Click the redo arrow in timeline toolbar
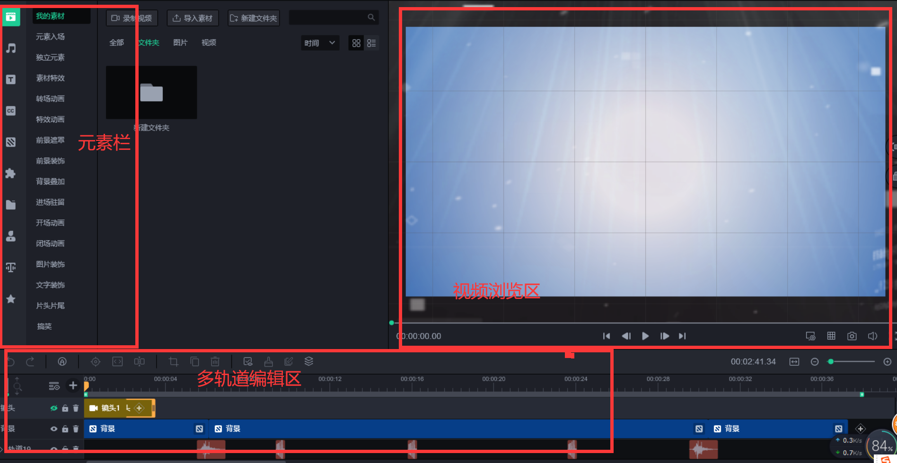Viewport: 897px width, 463px height. pos(30,362)
